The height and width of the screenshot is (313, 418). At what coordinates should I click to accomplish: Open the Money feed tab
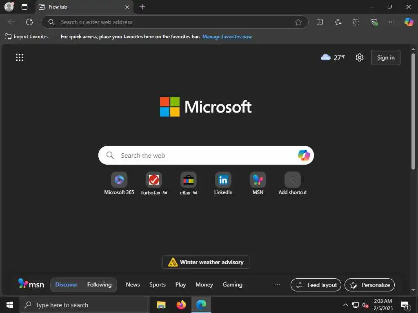pyautogui.click(x=204, y=284)
